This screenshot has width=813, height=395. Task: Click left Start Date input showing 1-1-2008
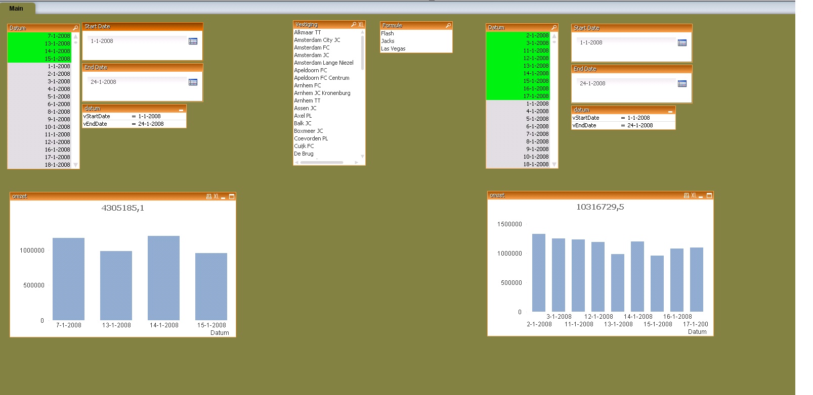tap(137, 41)
